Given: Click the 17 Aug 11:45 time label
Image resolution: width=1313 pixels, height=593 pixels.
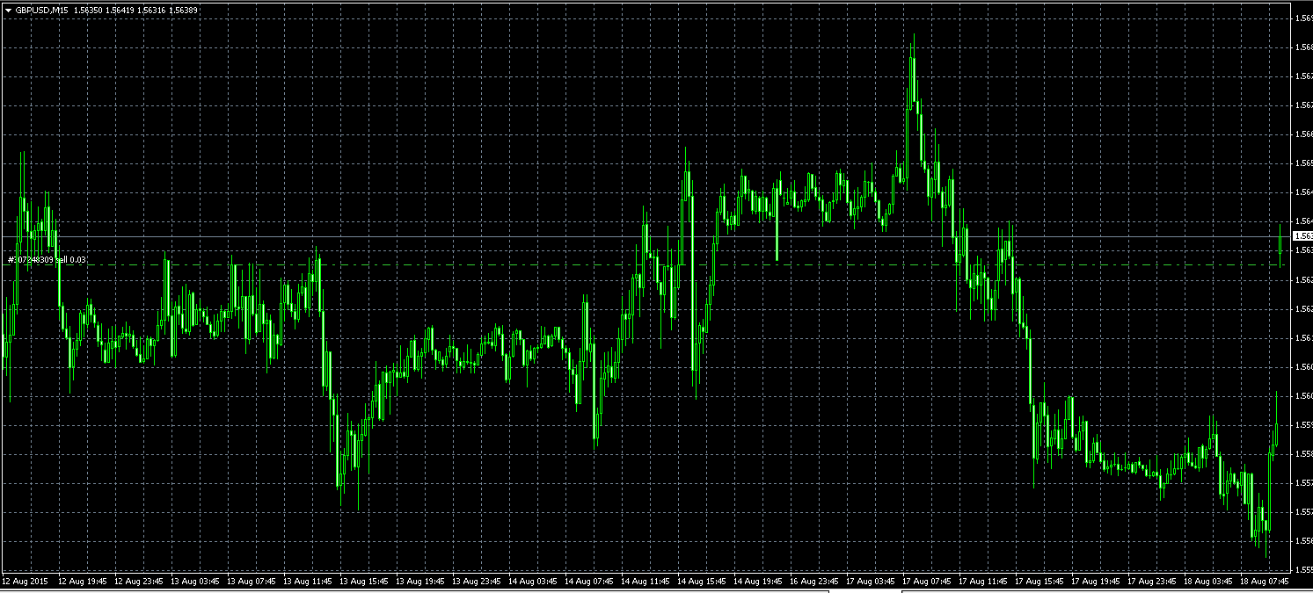Looking at the screenshot, I should pyautogui.click(x=983, y=582).
